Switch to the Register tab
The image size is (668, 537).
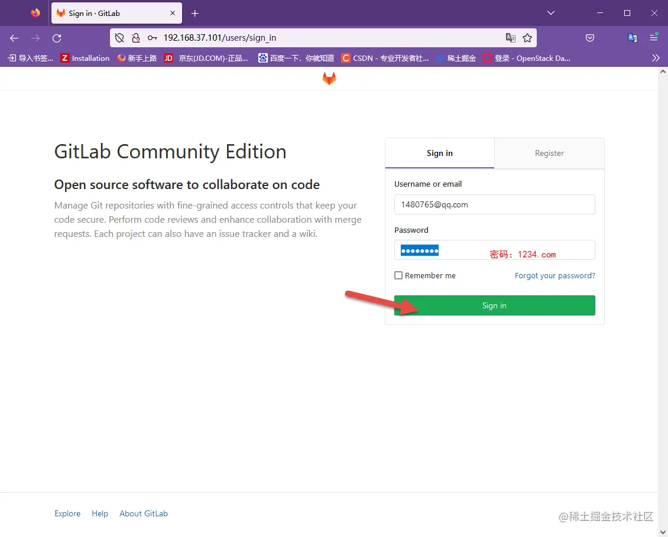pos(549,154)
